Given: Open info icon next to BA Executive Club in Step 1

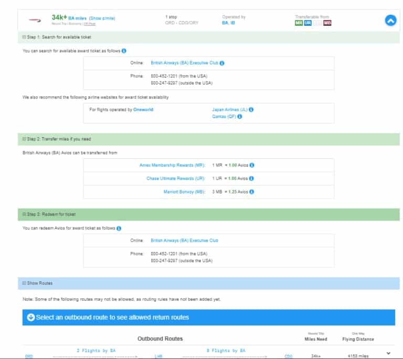Looking at the screenshot, I should tap(222, 63).
